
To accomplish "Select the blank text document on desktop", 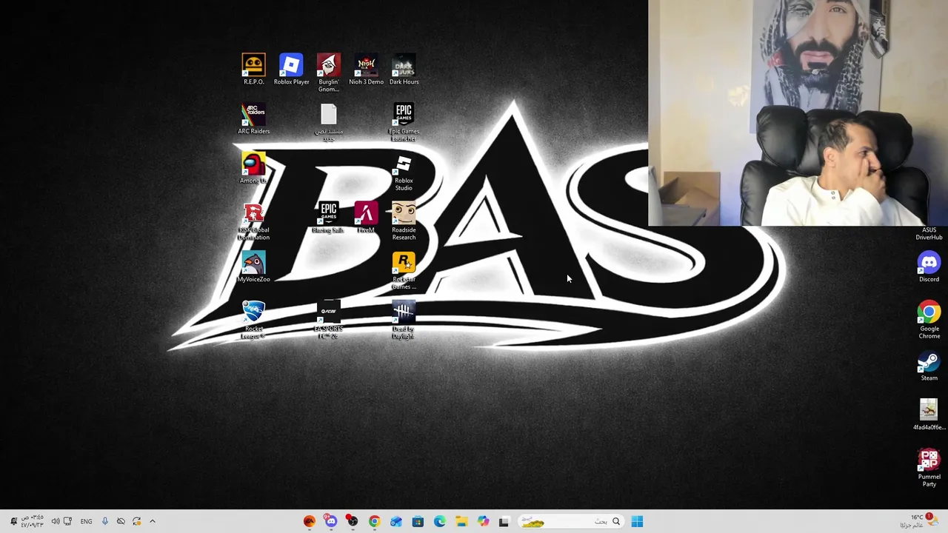I will point(329,122).
